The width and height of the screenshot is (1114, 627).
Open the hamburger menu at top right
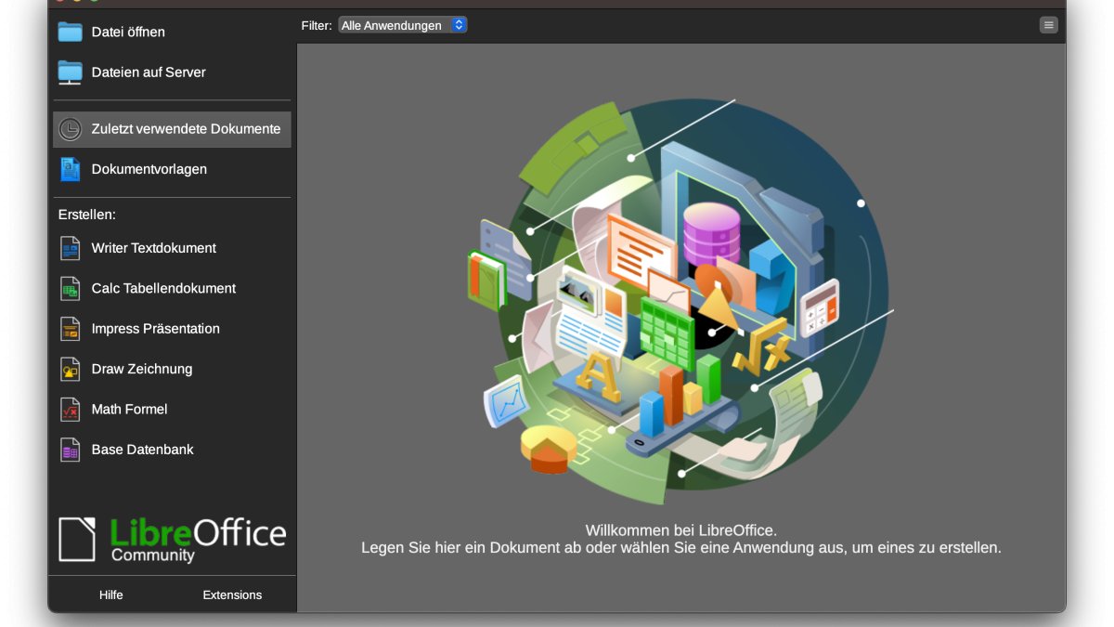(1049, 25)
